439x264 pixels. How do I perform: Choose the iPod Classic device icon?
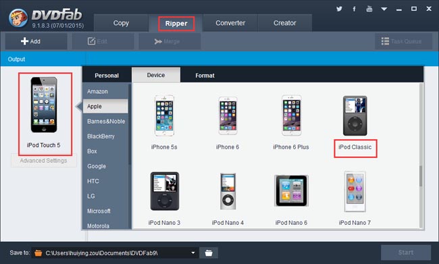click(x=355, y=115)
